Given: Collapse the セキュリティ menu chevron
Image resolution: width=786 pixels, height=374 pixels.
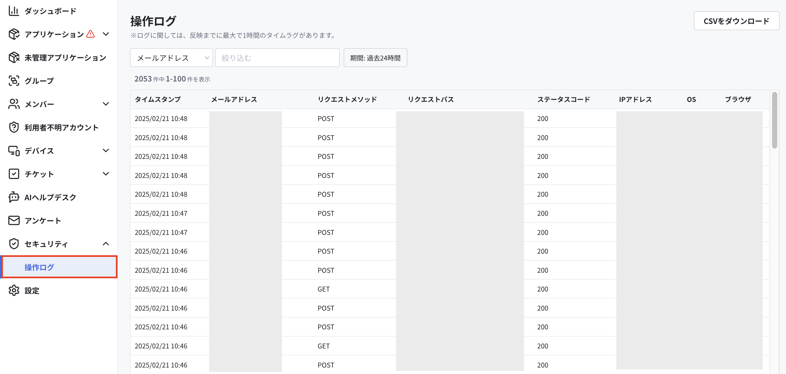Looking at the screenshot, I should coord(106,244).
